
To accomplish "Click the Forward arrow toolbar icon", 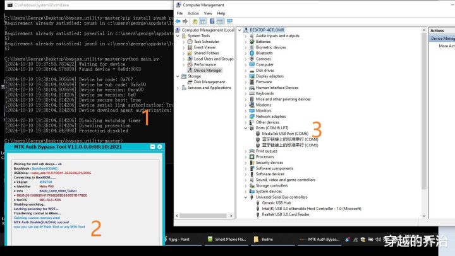I will coord(185,21).
